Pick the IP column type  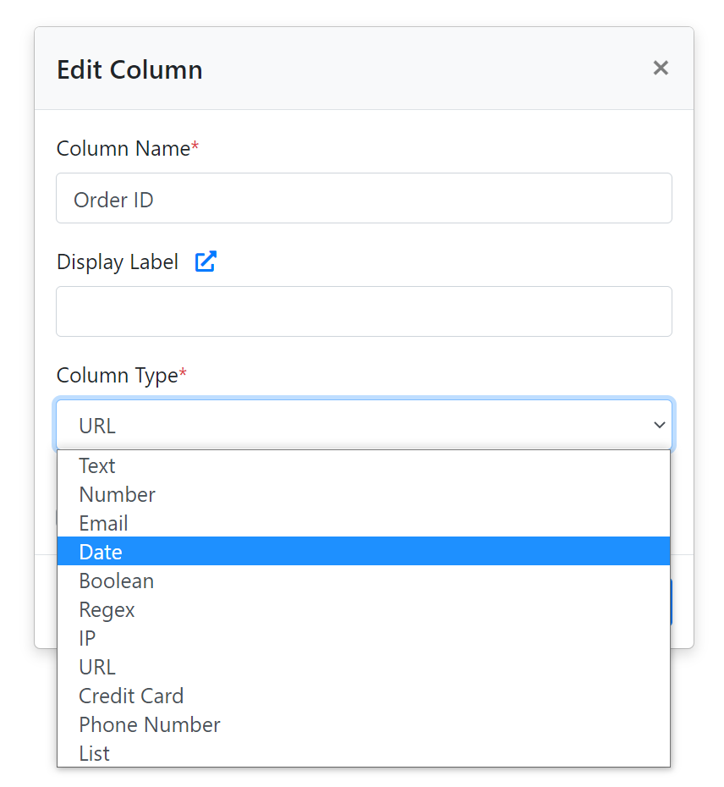tap(87, 638)
